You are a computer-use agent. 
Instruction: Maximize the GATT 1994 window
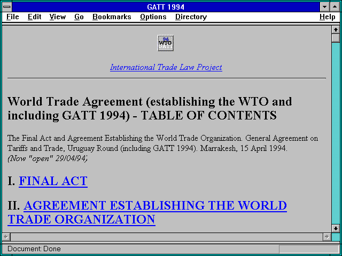[335, 7]
